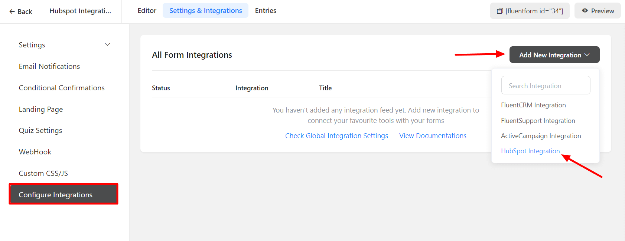Open Email Notifications in sidebar
The height and width of the screenshot is (241, 625).
pyautogui.click(x=49, y=66)
